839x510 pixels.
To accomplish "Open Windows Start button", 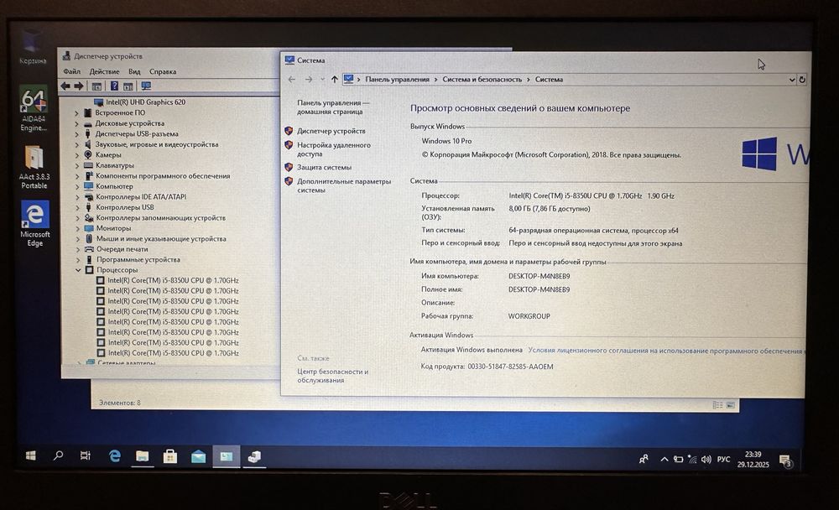I will click(x=30, y=455).
